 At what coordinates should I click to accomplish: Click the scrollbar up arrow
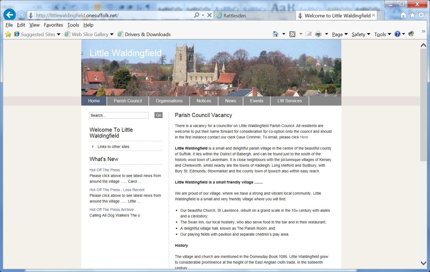[423, 46]
